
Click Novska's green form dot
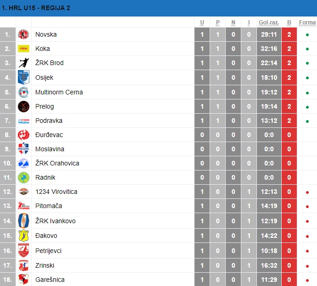pyautogui.click(x=307, y=35)
